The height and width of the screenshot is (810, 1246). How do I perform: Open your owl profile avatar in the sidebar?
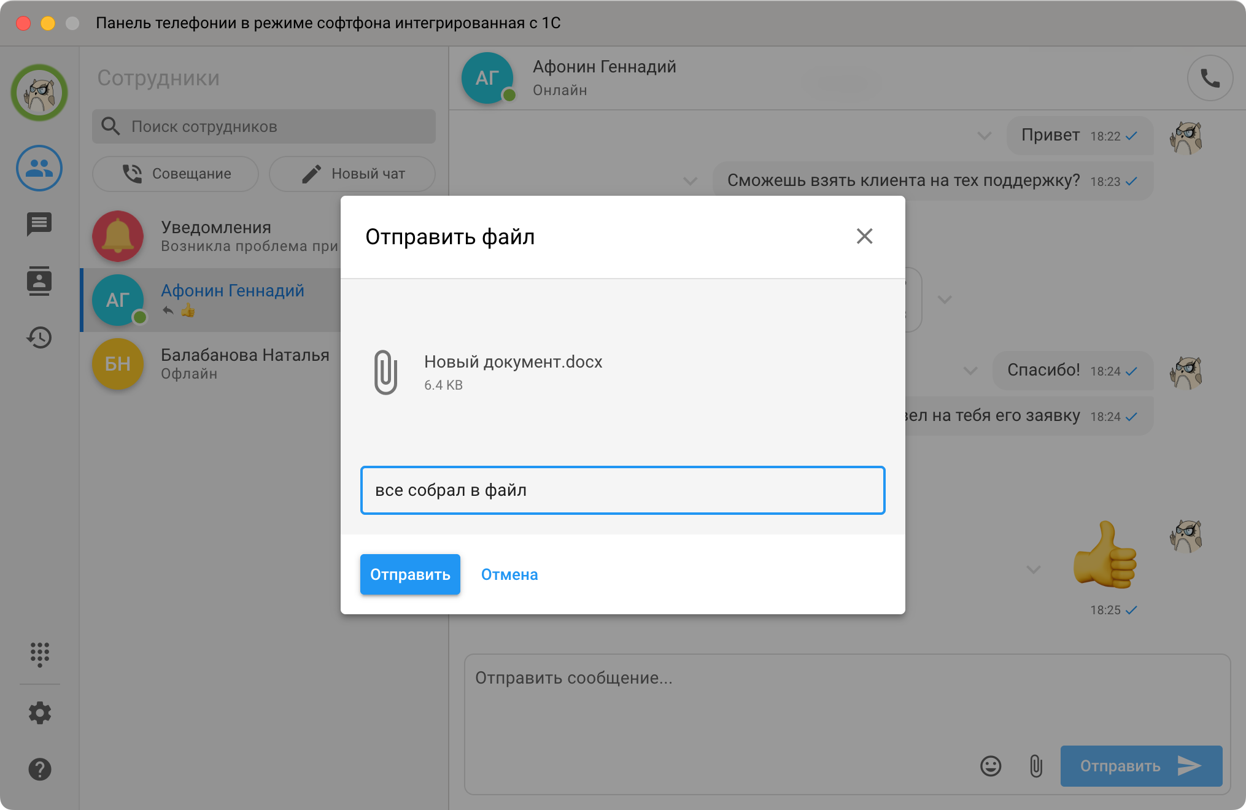click(x=39, y=93)
